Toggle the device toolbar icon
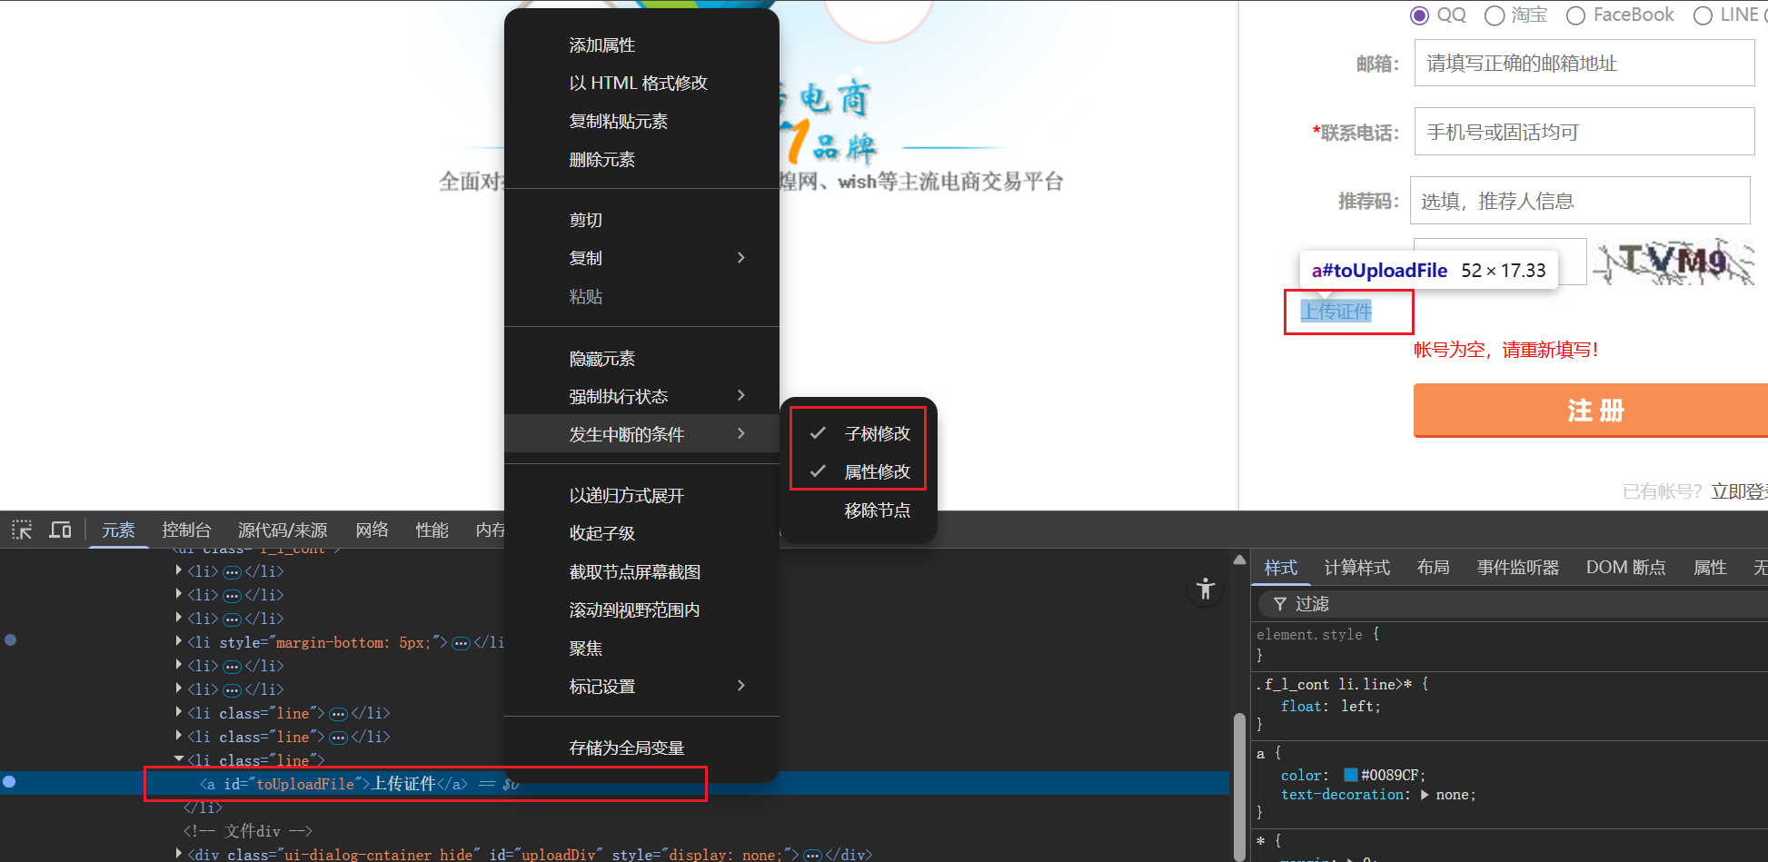Screen dimensions: 1768x862 click(60, 530)
